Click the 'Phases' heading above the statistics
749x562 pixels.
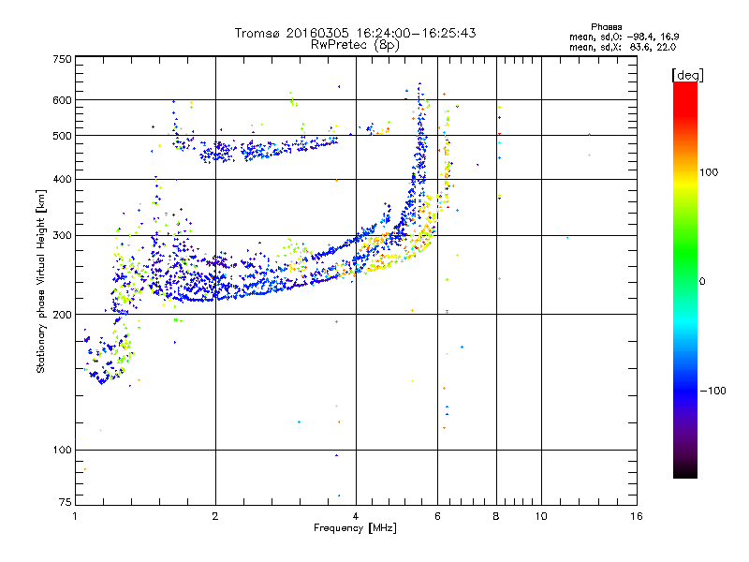tap(606, 27)
